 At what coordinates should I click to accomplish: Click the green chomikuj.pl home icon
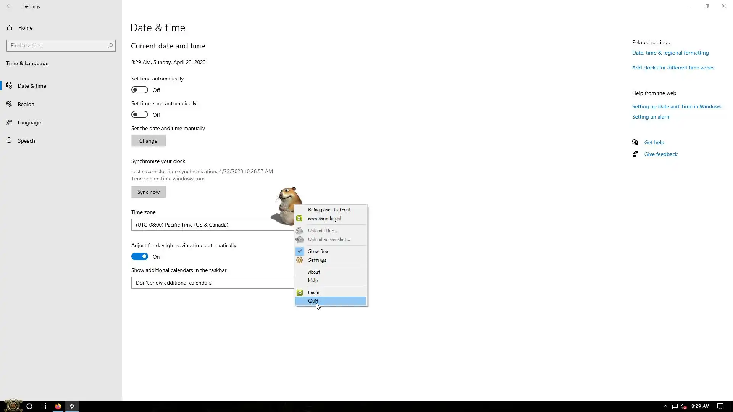coord(300,219)
